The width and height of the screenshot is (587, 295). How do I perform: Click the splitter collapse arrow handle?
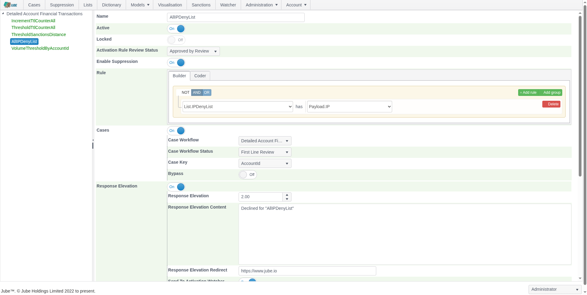(x=93, y=140)
